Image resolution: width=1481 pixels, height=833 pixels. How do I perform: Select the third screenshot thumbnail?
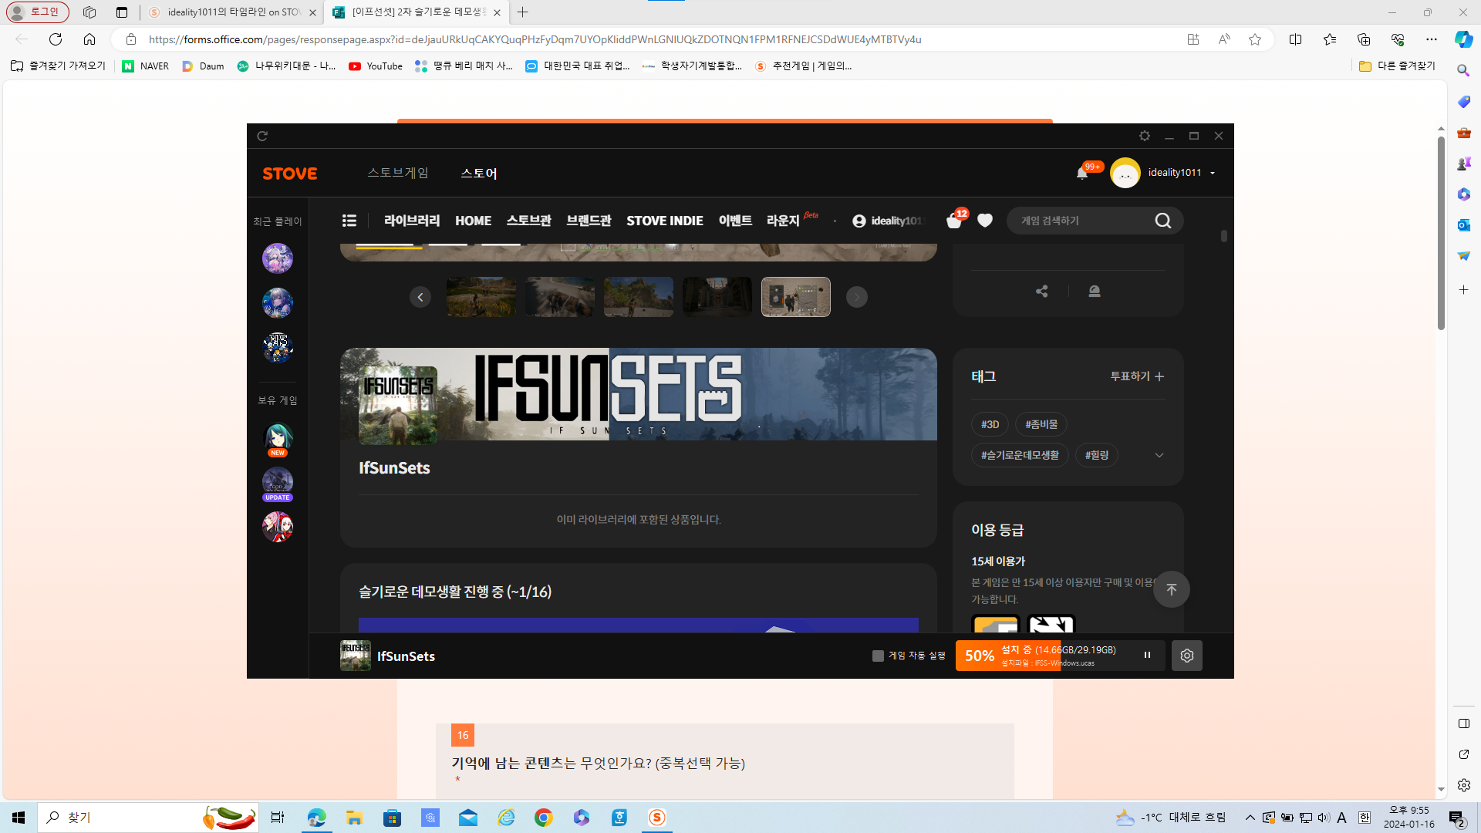[x=639, y=297]
